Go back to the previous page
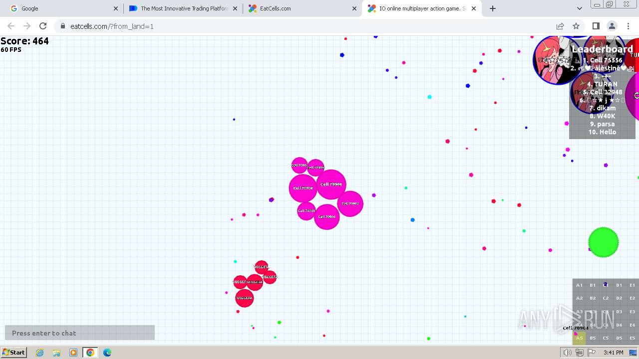The height and width of the screenshot is (359, 639). pos(11,26)
